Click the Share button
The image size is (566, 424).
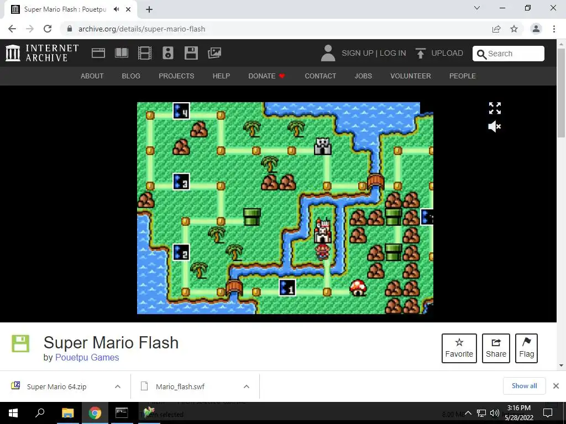(496, 348)
